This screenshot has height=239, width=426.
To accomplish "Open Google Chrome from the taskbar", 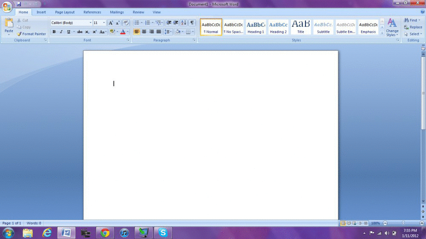I will (x=105, y=233).
